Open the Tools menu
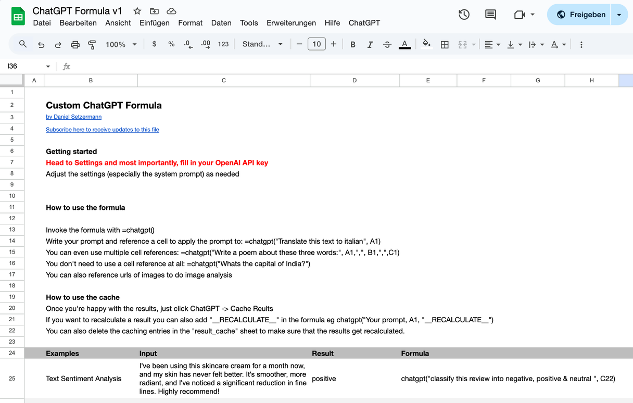 [249, 23]
